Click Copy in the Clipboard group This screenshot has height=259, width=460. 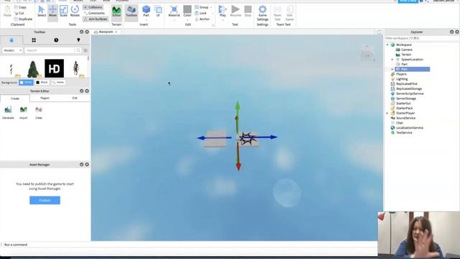coord(20,7)
